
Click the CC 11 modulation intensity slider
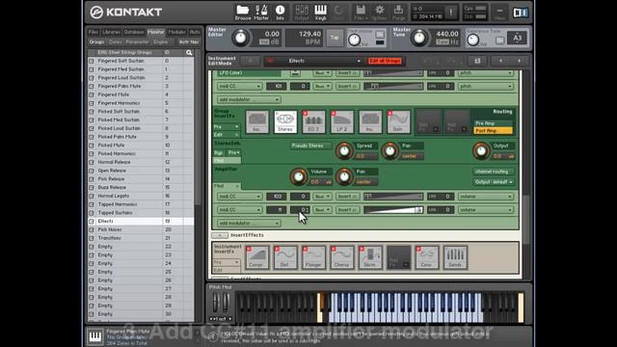(393, 210)
